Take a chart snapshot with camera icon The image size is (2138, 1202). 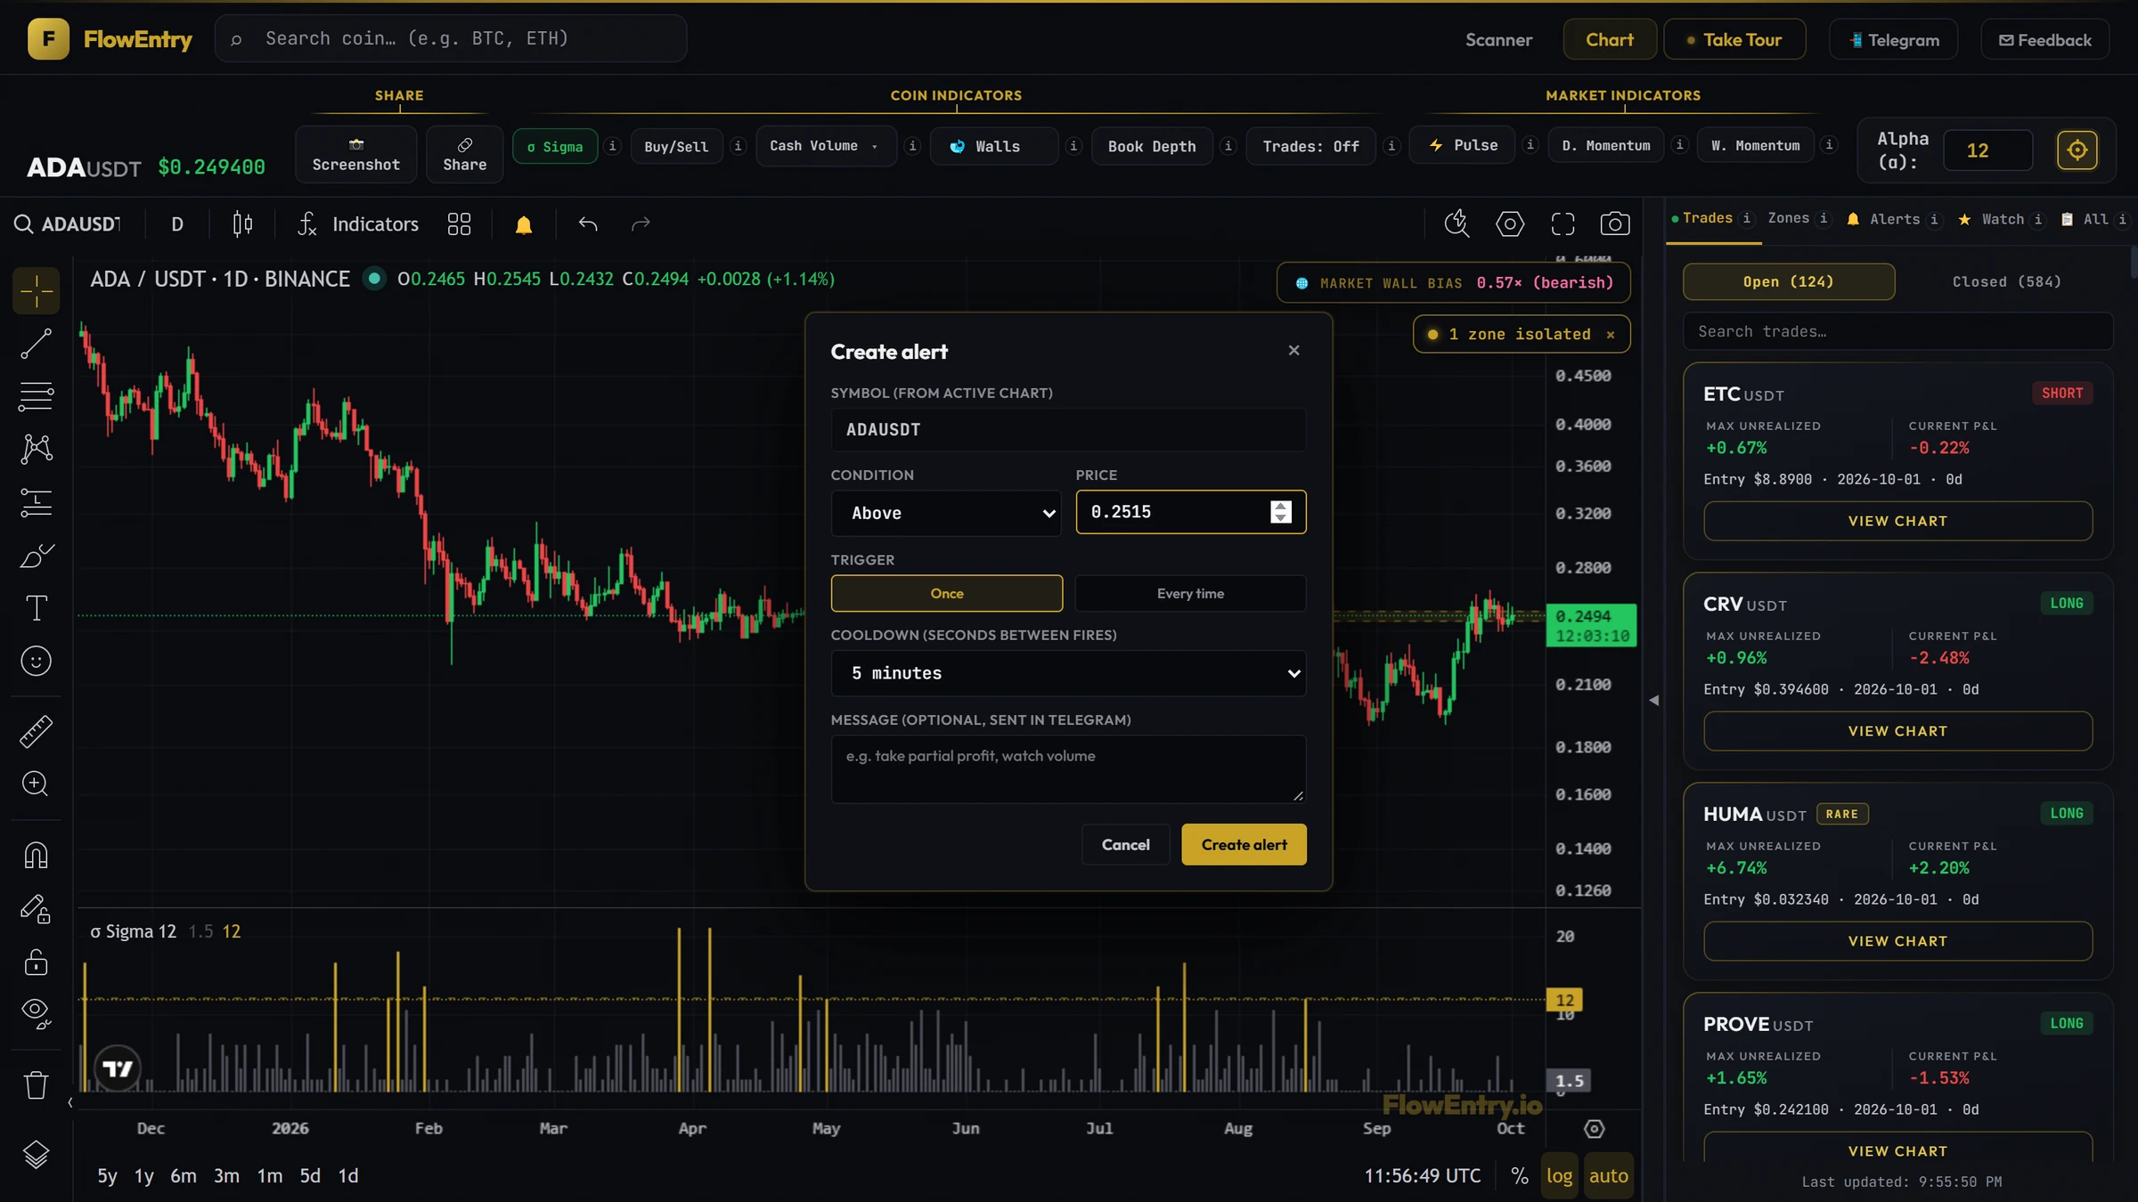(x=1615, y=224)
